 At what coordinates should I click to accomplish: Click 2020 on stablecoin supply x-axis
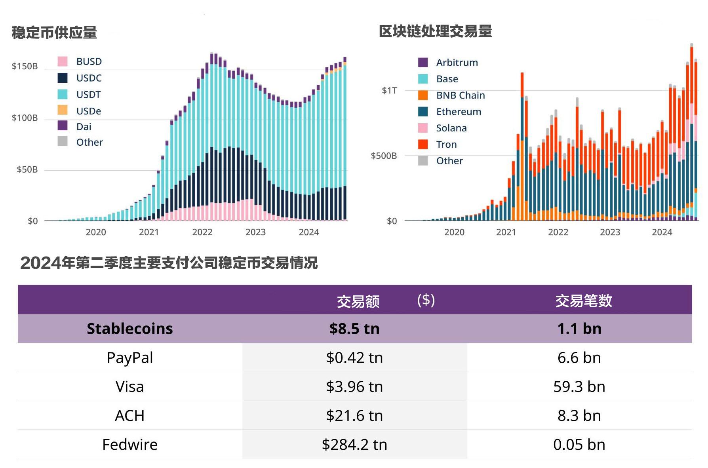[96, 232]
